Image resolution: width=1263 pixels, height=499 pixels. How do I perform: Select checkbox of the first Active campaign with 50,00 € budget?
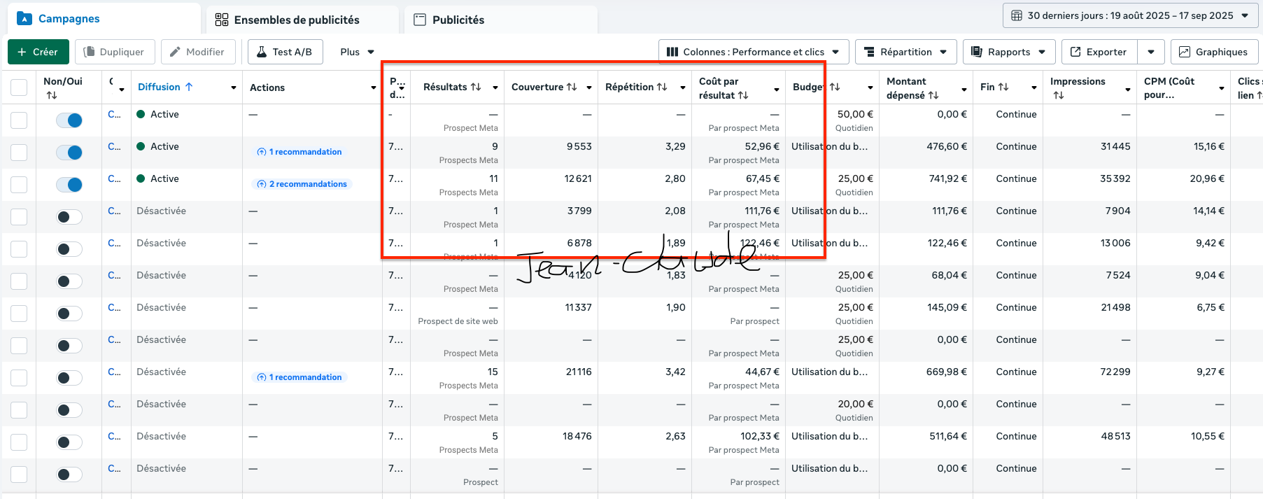(x=19, y=120)
